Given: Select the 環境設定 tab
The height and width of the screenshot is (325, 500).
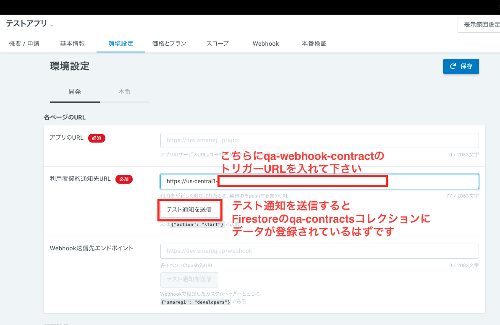Looking at the screenshot, I should [x=120, y=43].
